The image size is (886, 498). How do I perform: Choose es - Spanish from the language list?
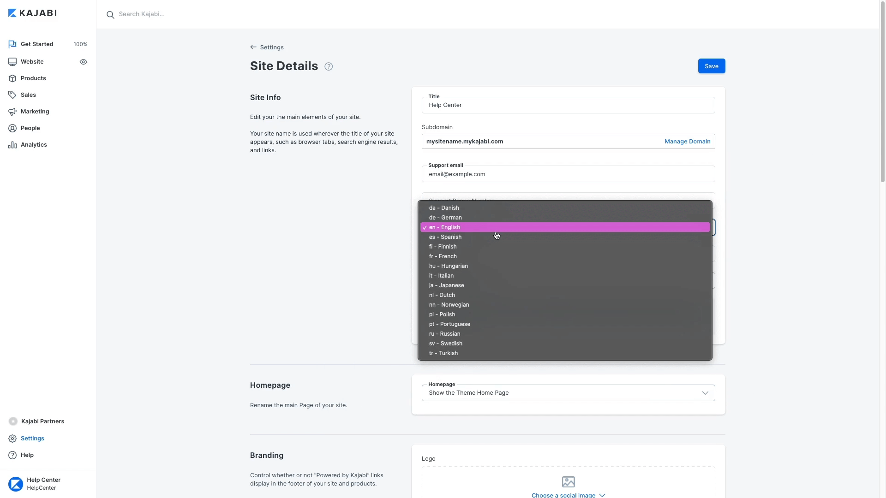click(x=445, y=237)
